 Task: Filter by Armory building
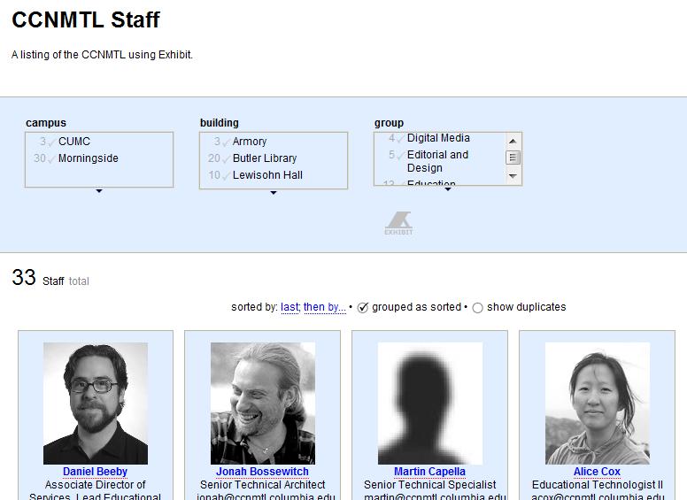coord(274,142)
